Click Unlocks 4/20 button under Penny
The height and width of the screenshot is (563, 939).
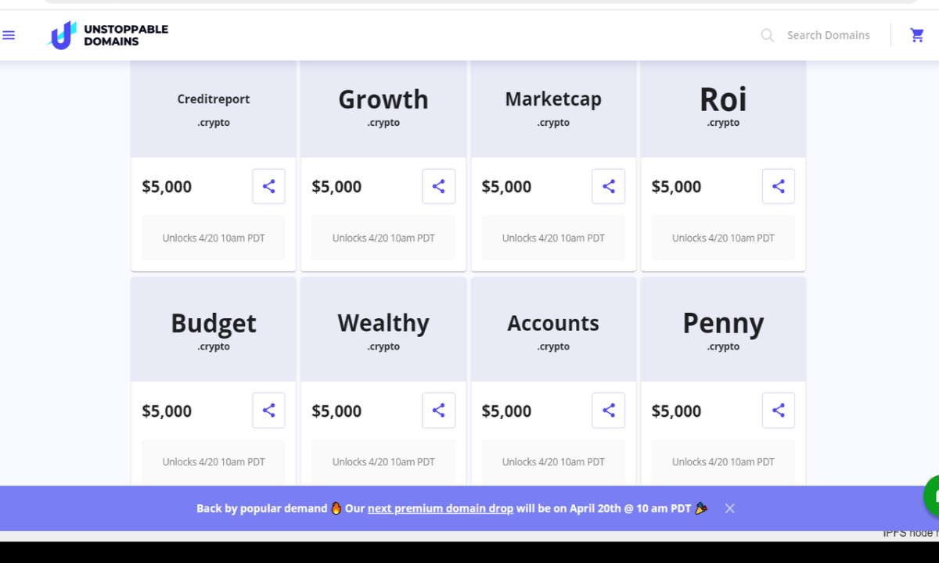pos(723,462)
